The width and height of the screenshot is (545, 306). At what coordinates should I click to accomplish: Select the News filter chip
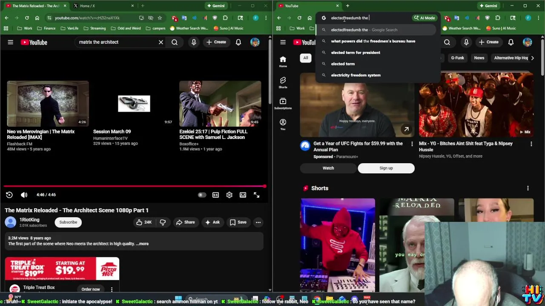tap(479, 58)
